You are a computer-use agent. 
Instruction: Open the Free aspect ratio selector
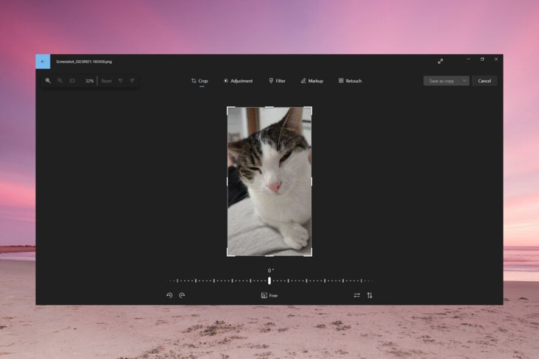[x=269, y=295]
